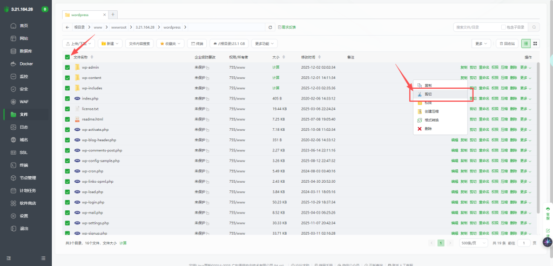553x266 pixels.
Task: Open 首页 in the sidebar
Action: click(x=24, y=26)
